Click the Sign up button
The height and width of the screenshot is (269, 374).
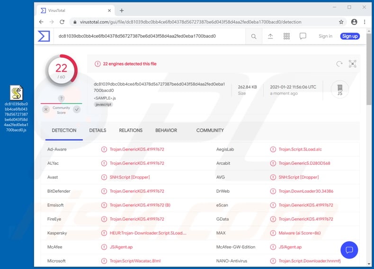coord(350,36)
